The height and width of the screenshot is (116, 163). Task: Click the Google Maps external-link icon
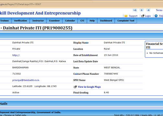tap(75, 87)
